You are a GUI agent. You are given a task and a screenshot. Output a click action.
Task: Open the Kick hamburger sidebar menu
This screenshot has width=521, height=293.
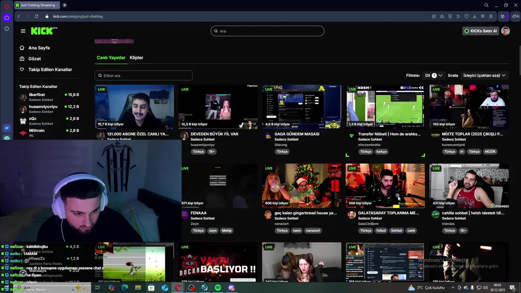[x=23, y=31]
